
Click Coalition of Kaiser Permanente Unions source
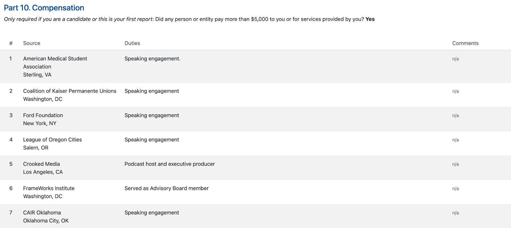click(x=70, y=91)
